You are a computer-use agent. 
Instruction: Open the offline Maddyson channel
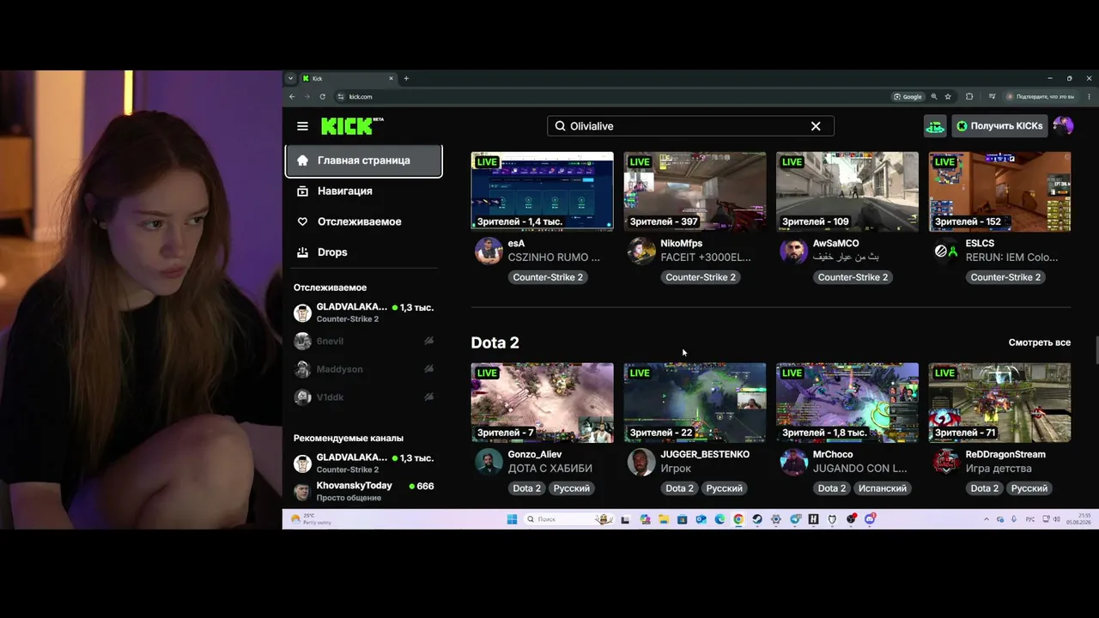[363, 369]
